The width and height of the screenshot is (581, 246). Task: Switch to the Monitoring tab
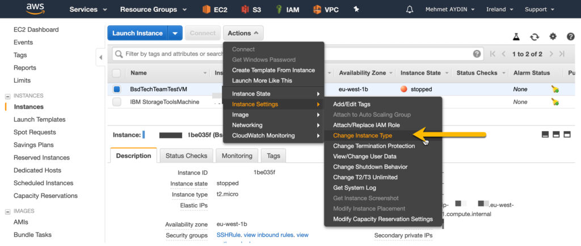click(x=237, y=156)
